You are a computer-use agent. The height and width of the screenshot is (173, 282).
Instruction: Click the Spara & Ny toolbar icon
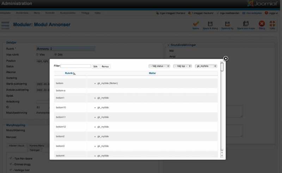pyautogui.click(x=227, y=24)
